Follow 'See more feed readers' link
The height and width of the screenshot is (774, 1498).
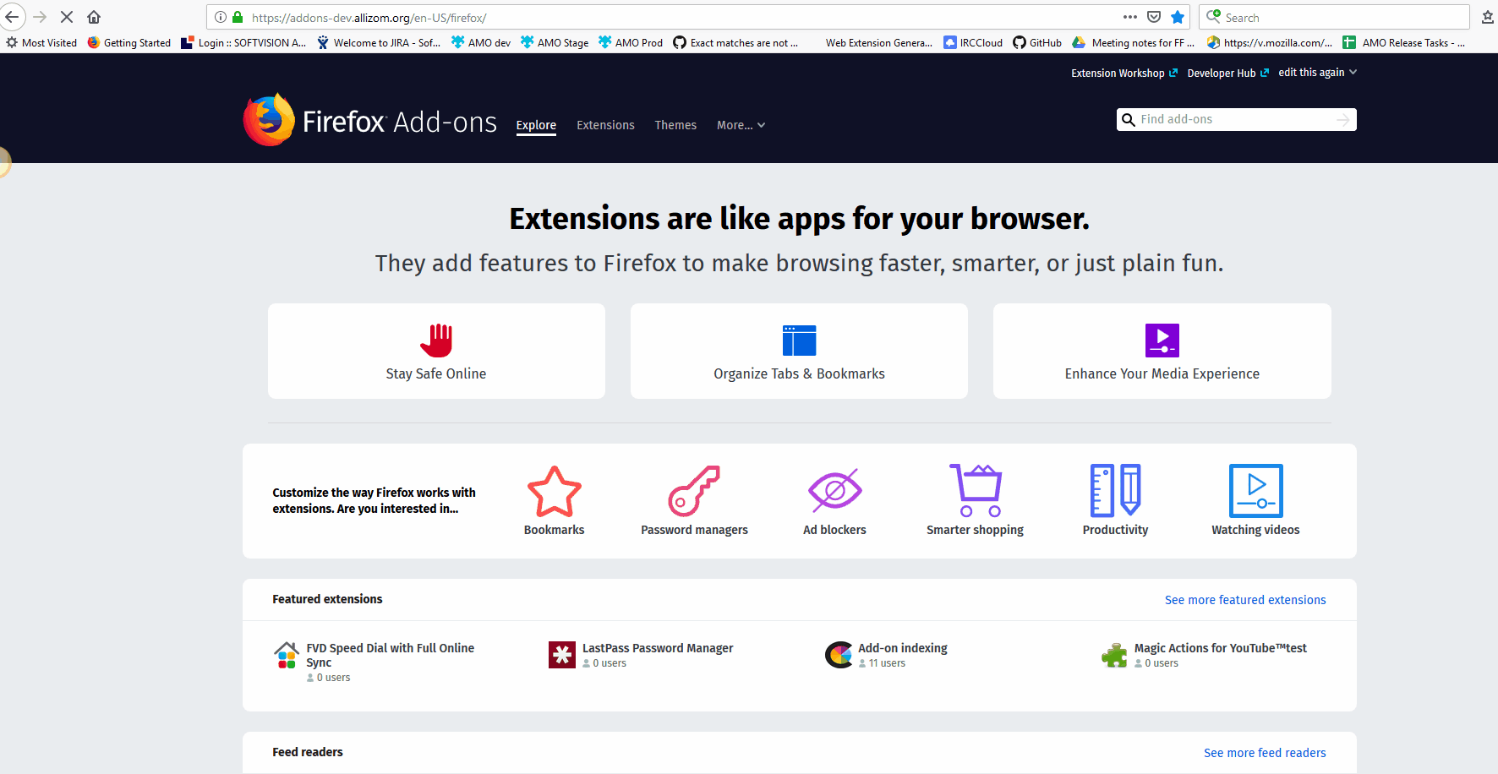pos(1265,753)
